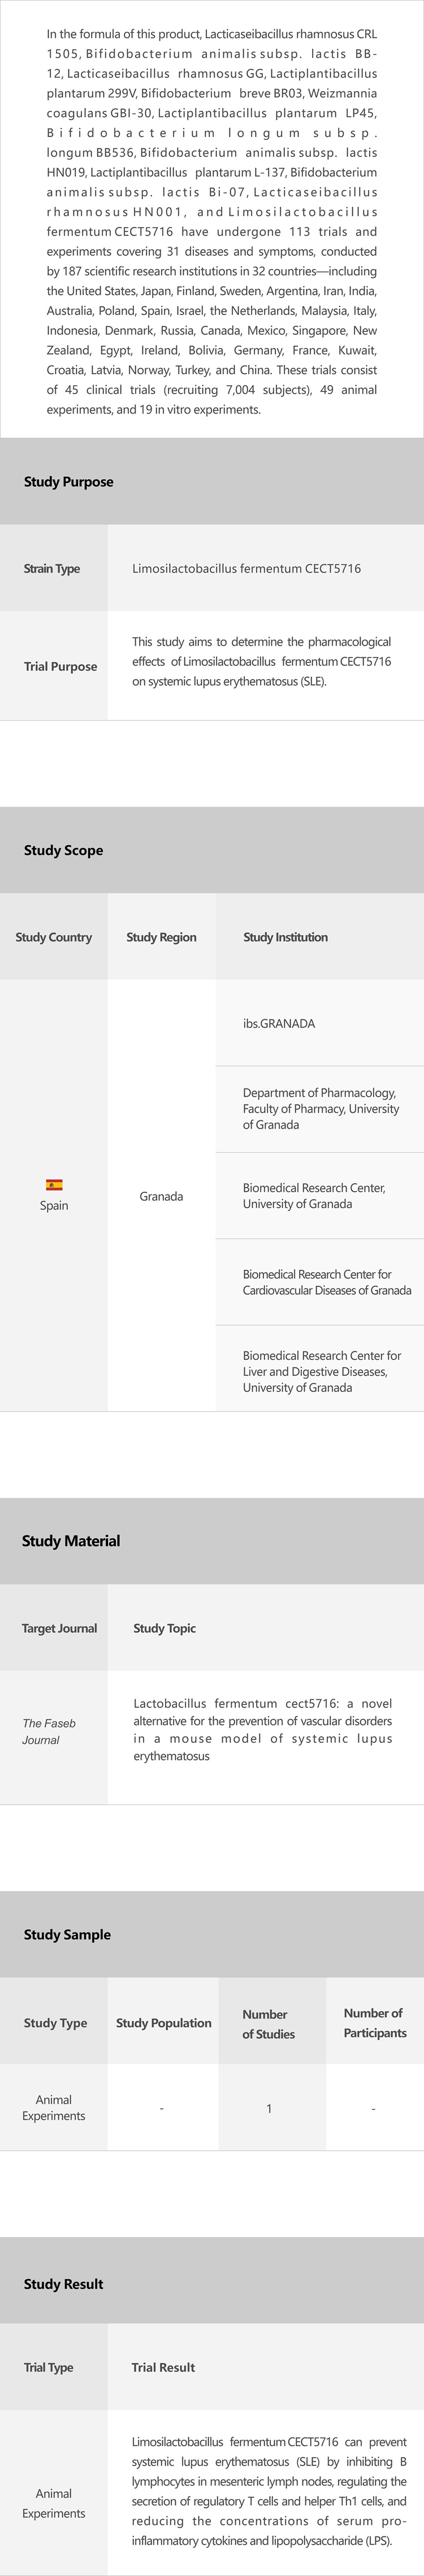Click the Target Journal column header
Image resolution: width=424 pixels, height=2576 pixels.
point(60,1629)
